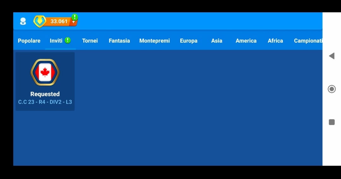
Task: Open the Canada flag league badge
Action: pyautogui.click(x=45, y=72)
